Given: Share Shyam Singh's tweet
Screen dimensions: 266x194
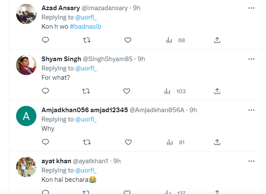Looking at the screenshot, I should point(217,91).
